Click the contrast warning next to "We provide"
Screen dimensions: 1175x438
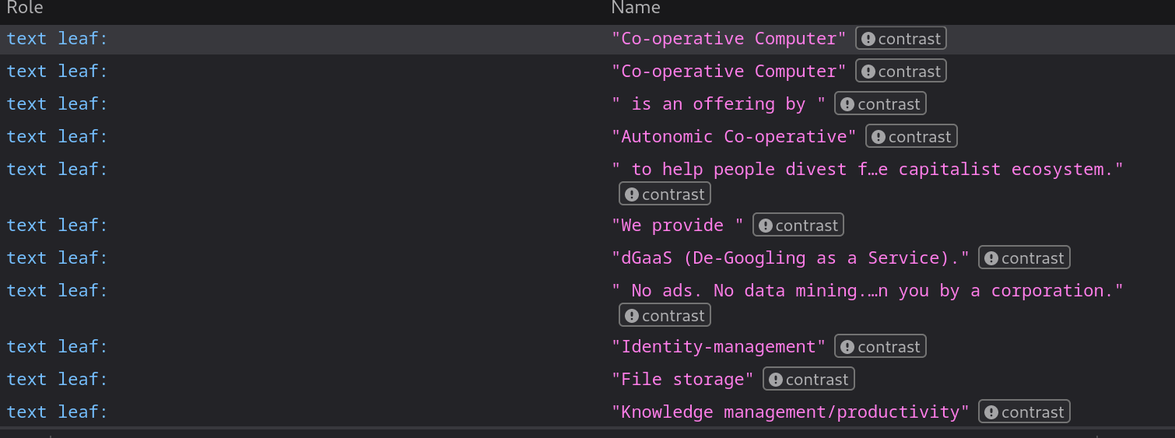click(x=798, y=226)
